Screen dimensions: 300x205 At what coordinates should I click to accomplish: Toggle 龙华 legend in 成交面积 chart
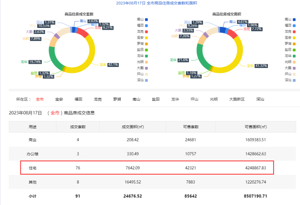click(x=290, y=56)
